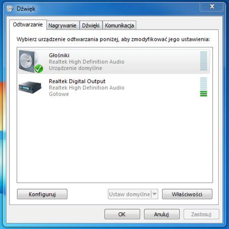Click the Głośniki volume level meter
The width and height of the screenshot is (229, 229).
pos(204,61)
